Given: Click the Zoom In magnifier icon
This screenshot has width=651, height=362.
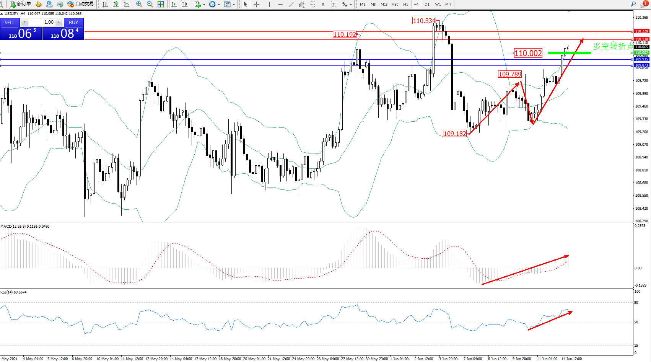Looking at the screenshot, I should pyautogui.click(x=139, y=4).
